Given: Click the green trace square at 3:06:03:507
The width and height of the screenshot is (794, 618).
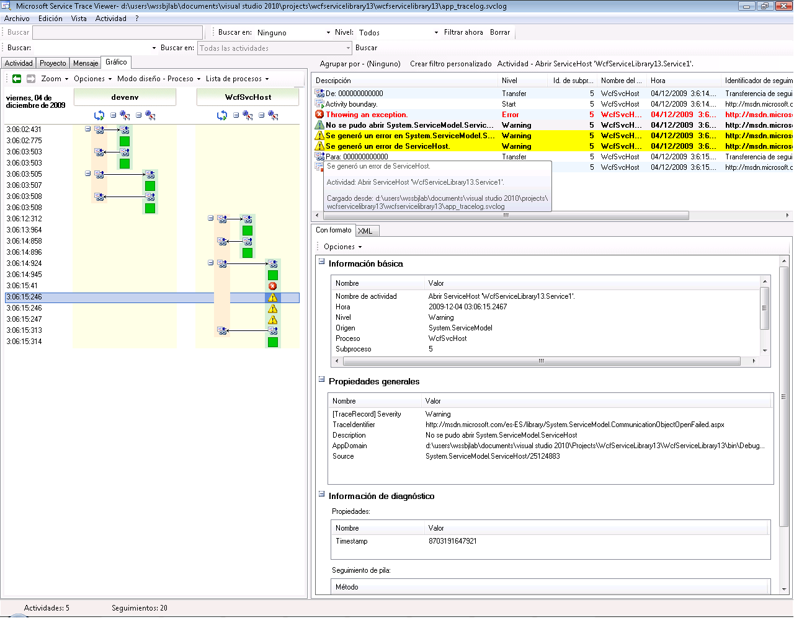Looking at the screenshot, I should coord(149,185).
